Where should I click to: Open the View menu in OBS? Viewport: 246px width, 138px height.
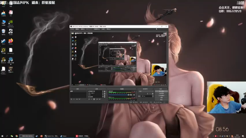(83, 29)
